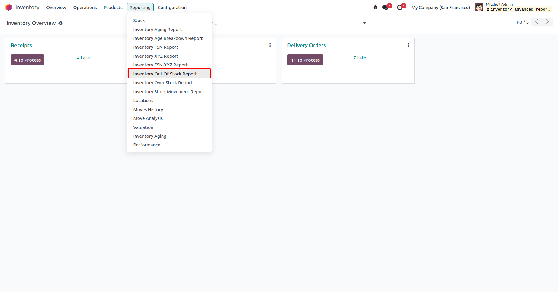This screenshot has width=558, height=292.
Task: Choose the plain Inventory Aging entry
Action: 169,136
